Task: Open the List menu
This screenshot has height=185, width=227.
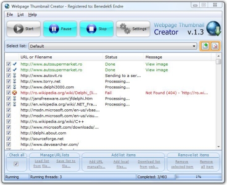Action: [x=21, y=15]
